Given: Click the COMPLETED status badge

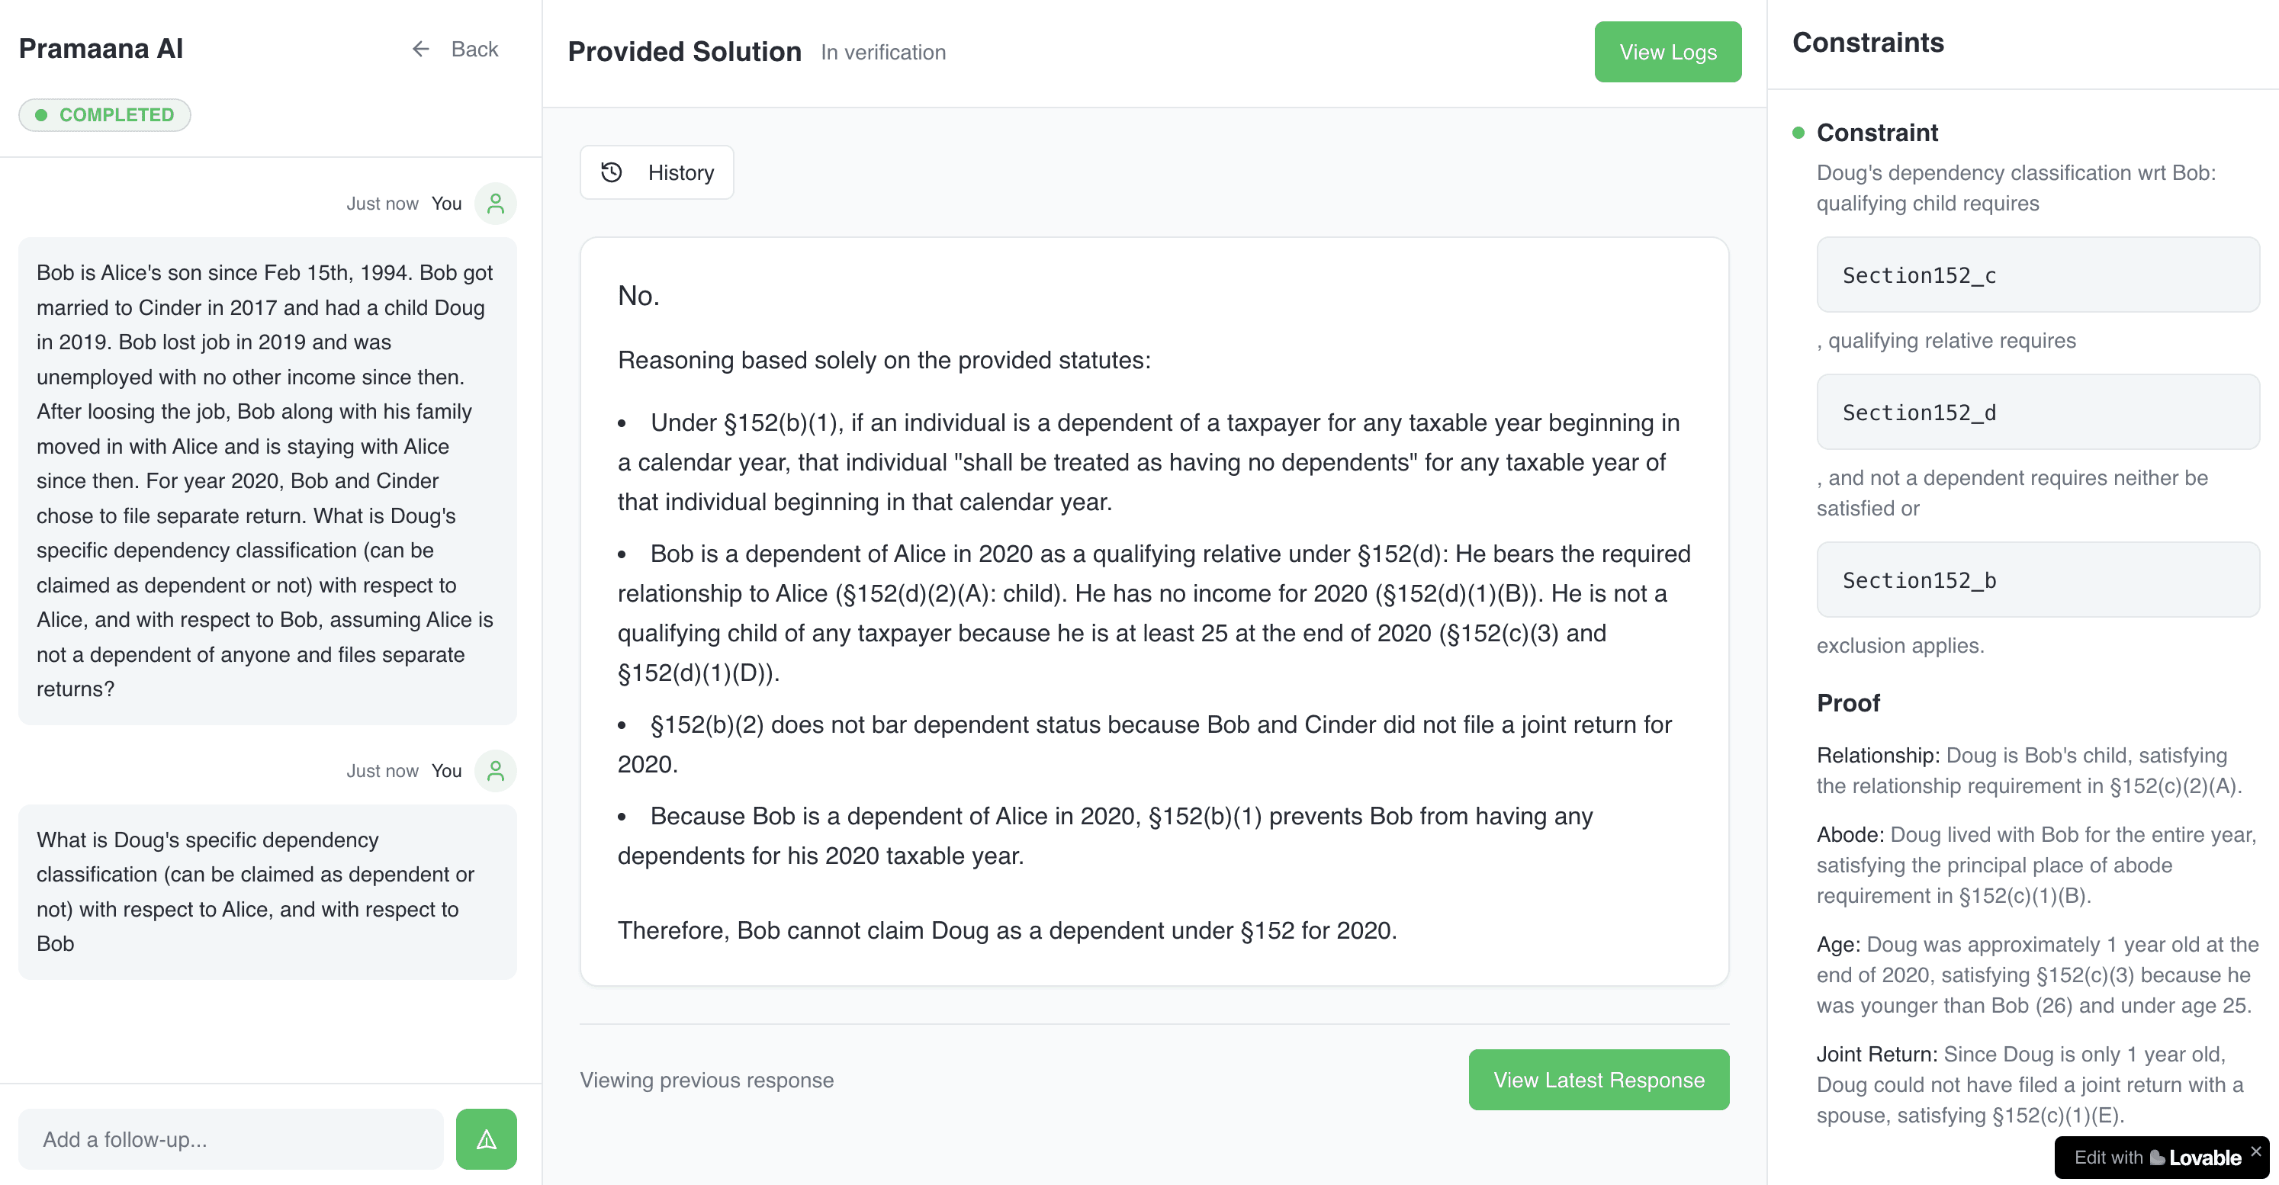Looking at the screenshot, I should [x=104, y=114].
